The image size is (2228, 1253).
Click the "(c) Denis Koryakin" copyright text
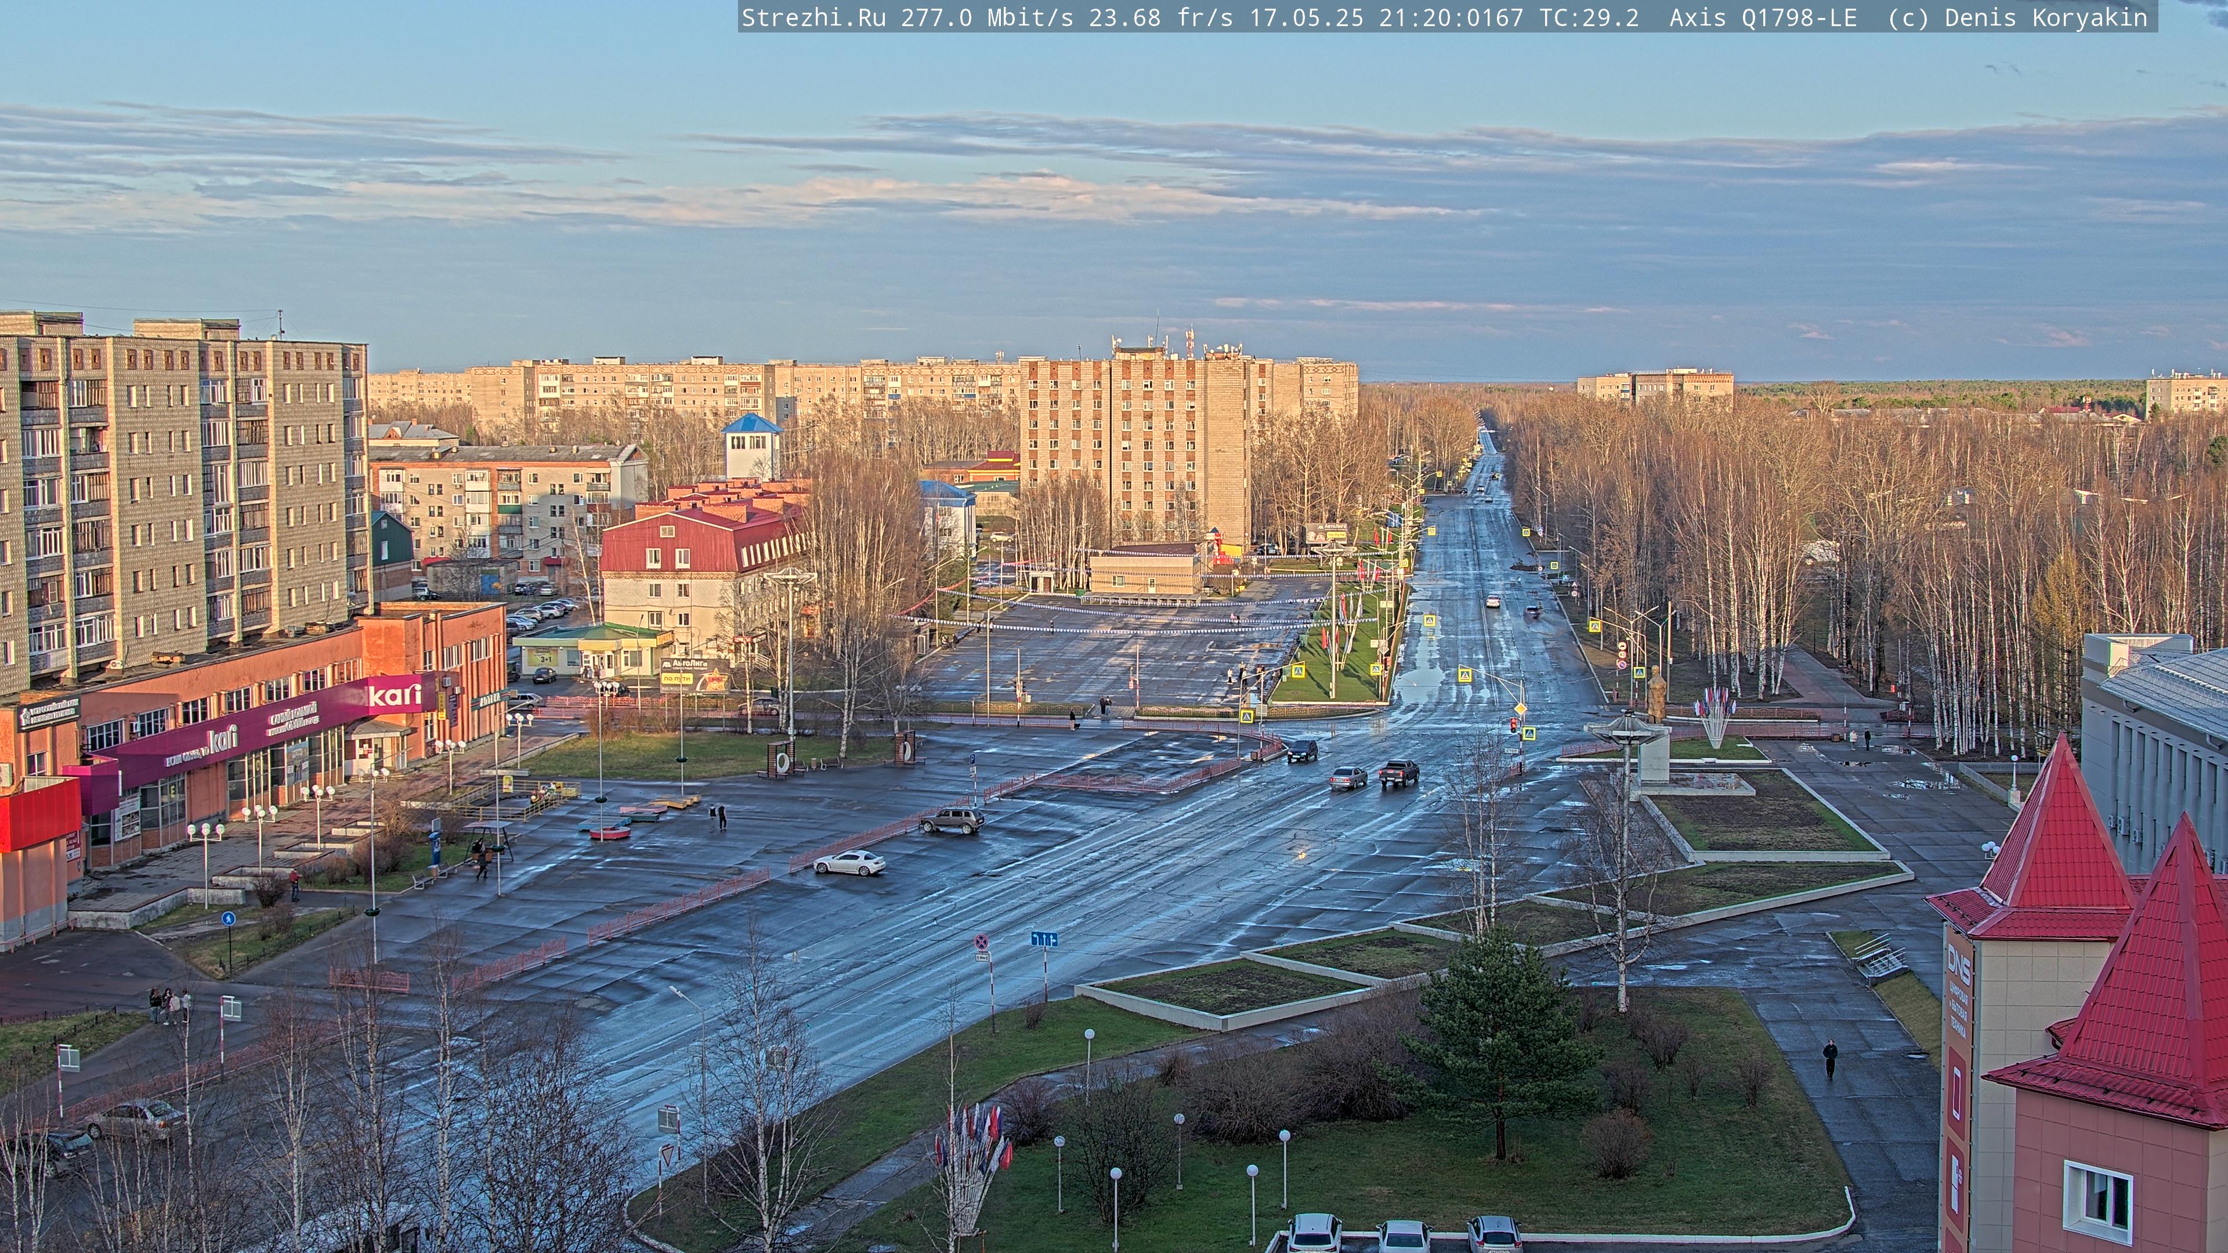2018,18
